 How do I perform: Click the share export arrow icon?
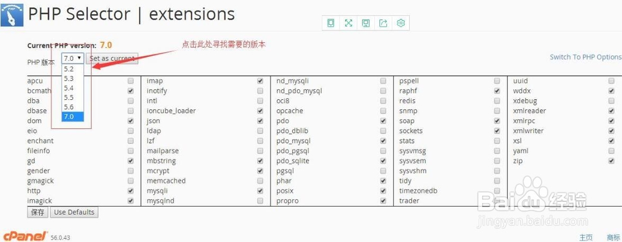click(x=383, y=24)
